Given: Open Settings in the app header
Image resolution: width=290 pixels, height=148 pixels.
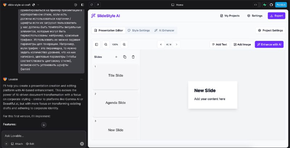Looking at the screenshot, I should (x=255, y=16).
